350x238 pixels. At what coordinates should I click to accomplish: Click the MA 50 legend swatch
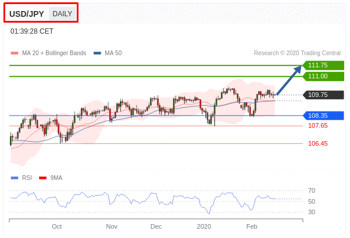(x=97, y=53)
